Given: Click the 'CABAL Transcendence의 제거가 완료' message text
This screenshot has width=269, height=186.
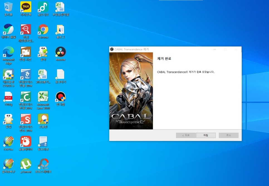Looking at the screenshot, I should pyautogui.click(x=186, y=72).
